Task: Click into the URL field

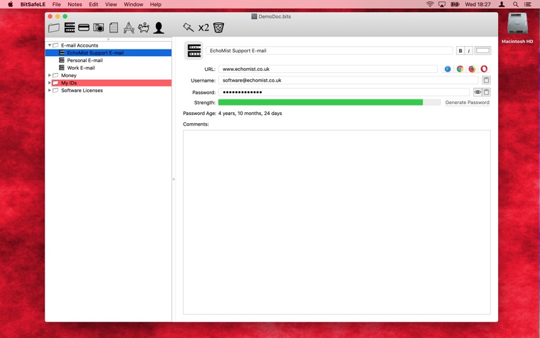Action: (x=328, y=69)
